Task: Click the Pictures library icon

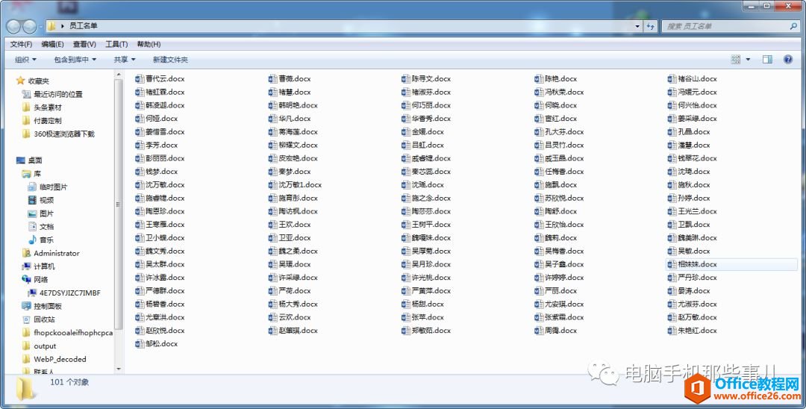Action: [32, 213]
